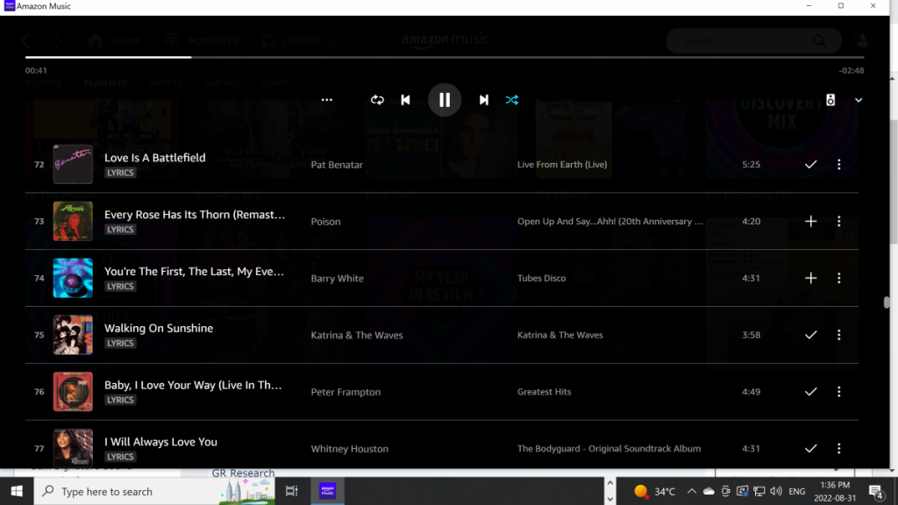
Task: Click Love Is A Battlefield album art
Action: pyautogui.click(x=73, y=164)
